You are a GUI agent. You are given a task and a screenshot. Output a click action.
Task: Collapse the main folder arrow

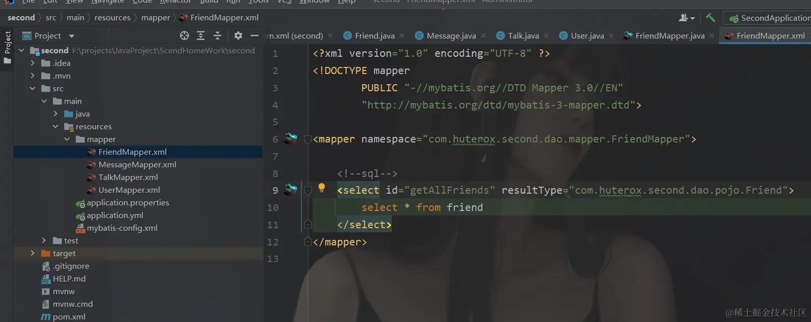[x=44, y=101]
